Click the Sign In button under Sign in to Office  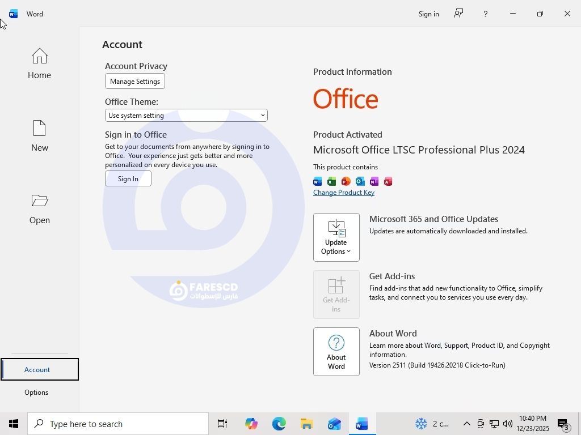click(128, 178)
